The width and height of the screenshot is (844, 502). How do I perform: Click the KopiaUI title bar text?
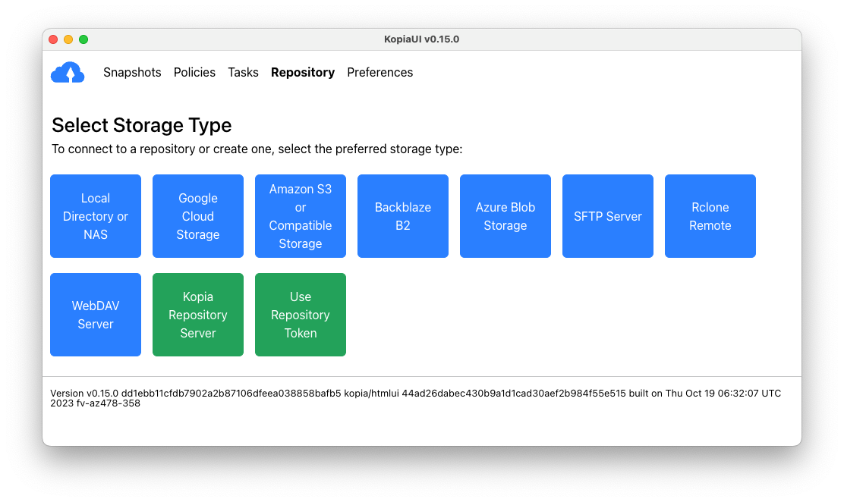coord(422,39)
